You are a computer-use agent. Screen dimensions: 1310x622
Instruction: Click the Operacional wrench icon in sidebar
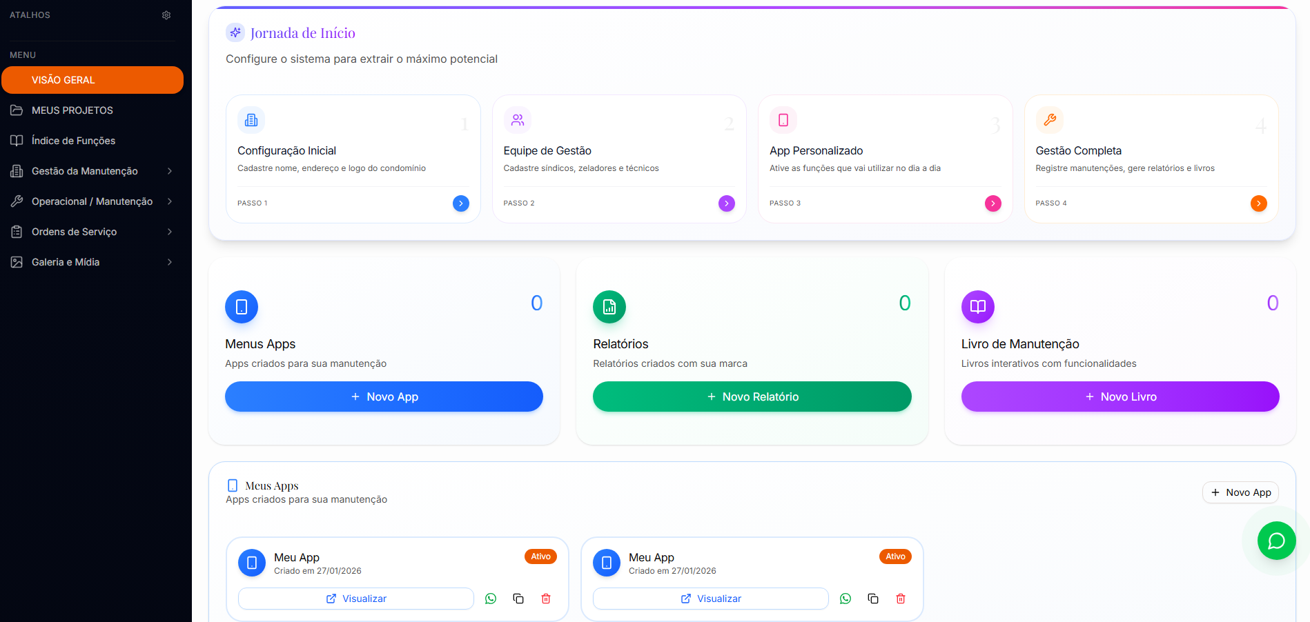(x=17, y=201)
